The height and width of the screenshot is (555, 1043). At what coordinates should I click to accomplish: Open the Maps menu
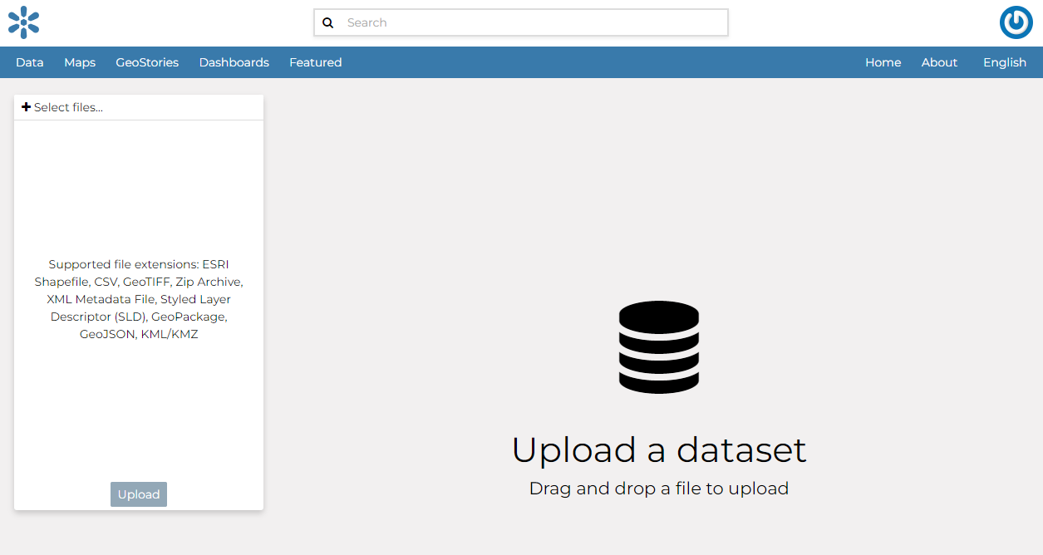pyautogui.click(x=79, y=62)
